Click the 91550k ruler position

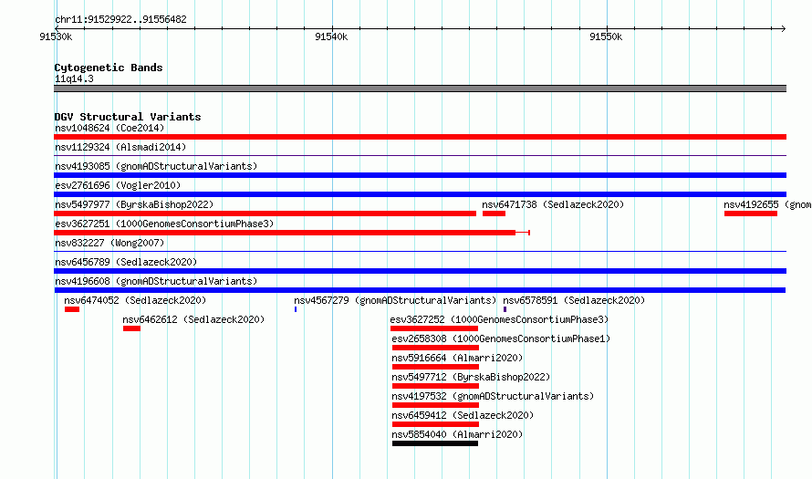pos(606,36)
